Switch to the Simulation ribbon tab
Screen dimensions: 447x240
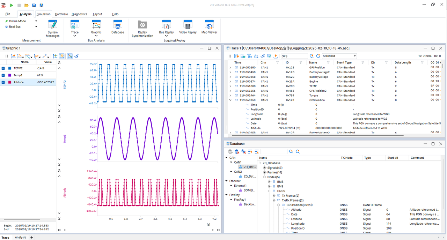click(x=44, y=14)
